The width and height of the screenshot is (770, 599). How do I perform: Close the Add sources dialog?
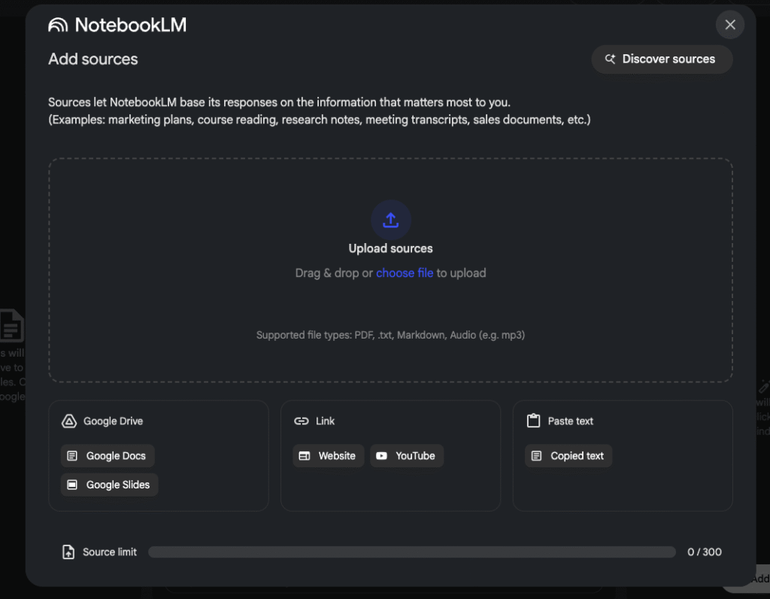pyautogui.click(x=729, y=25)
